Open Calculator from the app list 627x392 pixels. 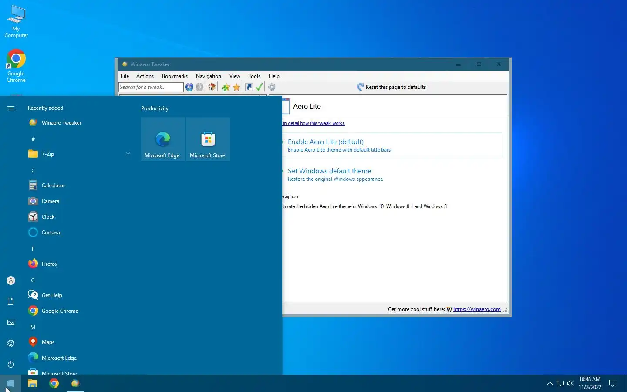[78, 186]
